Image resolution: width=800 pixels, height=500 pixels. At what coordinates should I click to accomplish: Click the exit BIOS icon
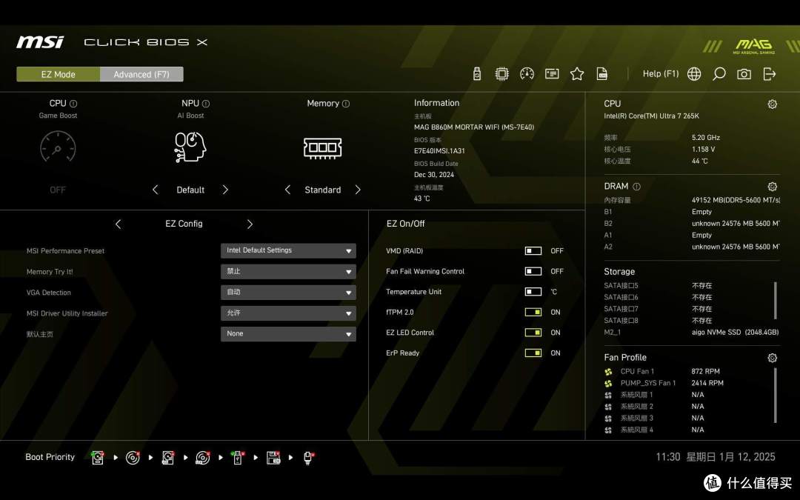[x=770, y=74]
